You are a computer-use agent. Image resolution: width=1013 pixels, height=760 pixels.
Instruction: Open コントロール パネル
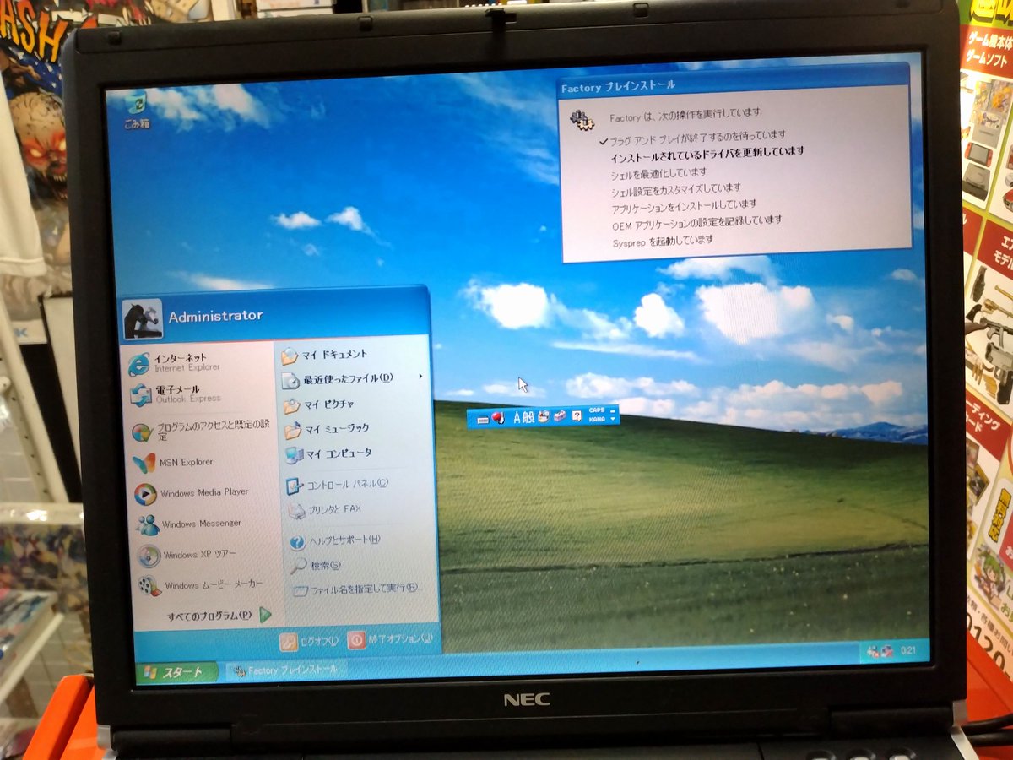point(338,485)
